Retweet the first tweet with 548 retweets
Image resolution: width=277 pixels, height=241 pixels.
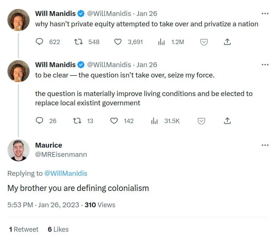[78, 42]
